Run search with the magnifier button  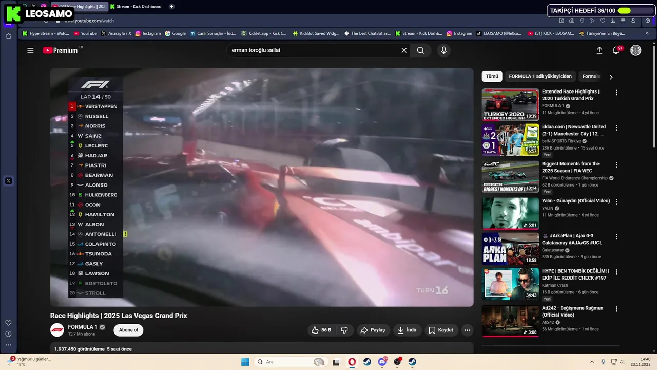[420, 50]
